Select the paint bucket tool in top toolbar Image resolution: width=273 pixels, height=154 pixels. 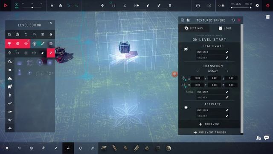point(148,6)
